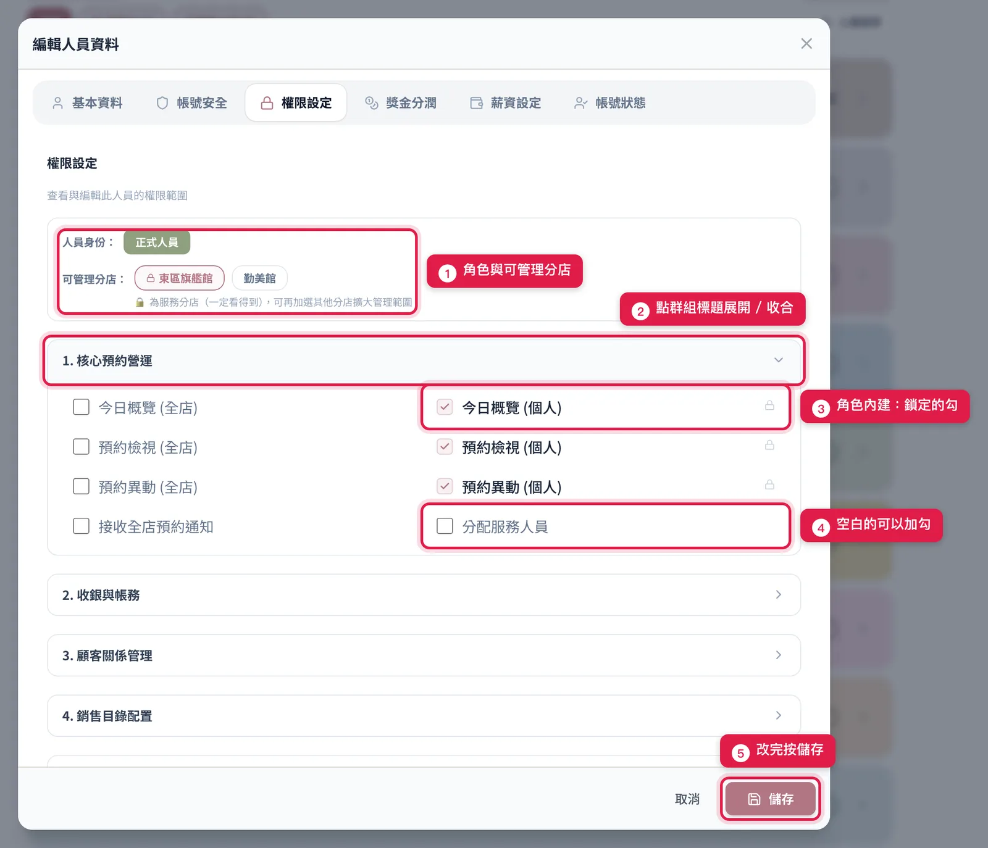Click the locked 東區旗艦館 branch chip
The image size is (988, 848).
[180, 278]
